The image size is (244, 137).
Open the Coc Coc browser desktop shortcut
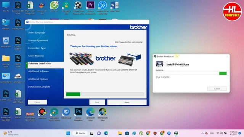coord(54,7)
